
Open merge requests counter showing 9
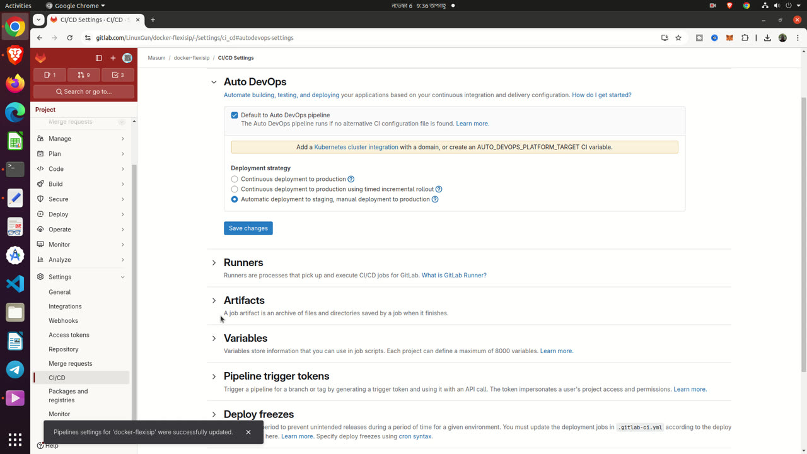pos(84,75)
